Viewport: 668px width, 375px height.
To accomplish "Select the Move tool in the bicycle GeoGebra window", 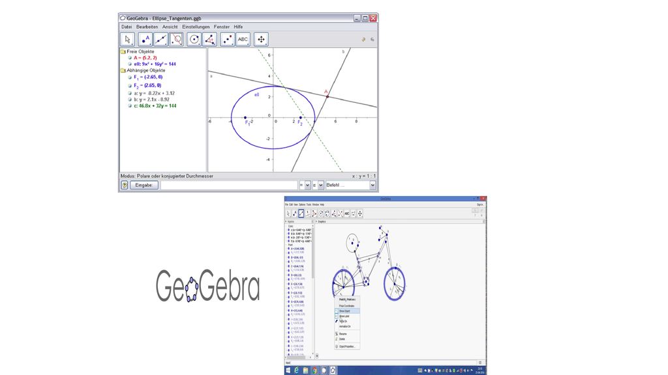I will [288, 214].
